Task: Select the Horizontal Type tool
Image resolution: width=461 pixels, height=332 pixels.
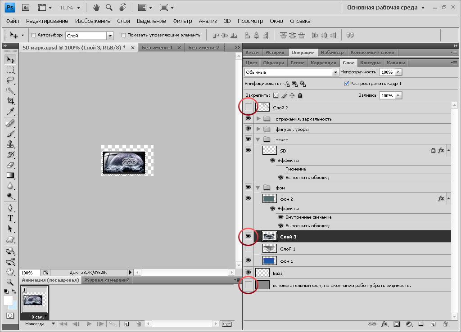Action: point(10,218)
